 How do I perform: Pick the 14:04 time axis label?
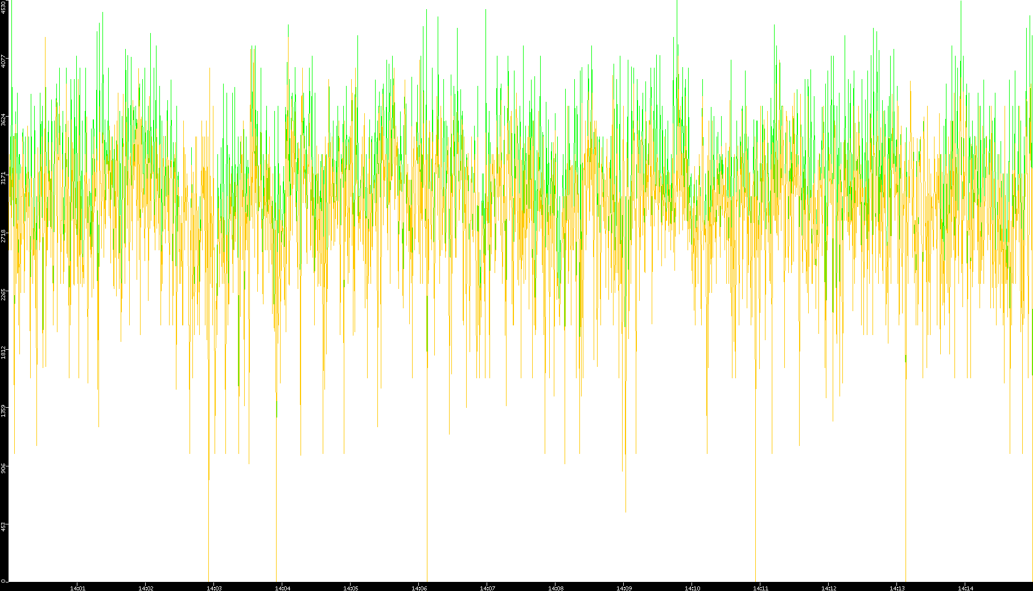[x=283, y=588]
